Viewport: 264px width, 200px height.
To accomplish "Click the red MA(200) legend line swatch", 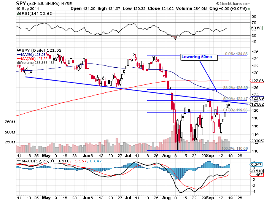I will 19,59.
